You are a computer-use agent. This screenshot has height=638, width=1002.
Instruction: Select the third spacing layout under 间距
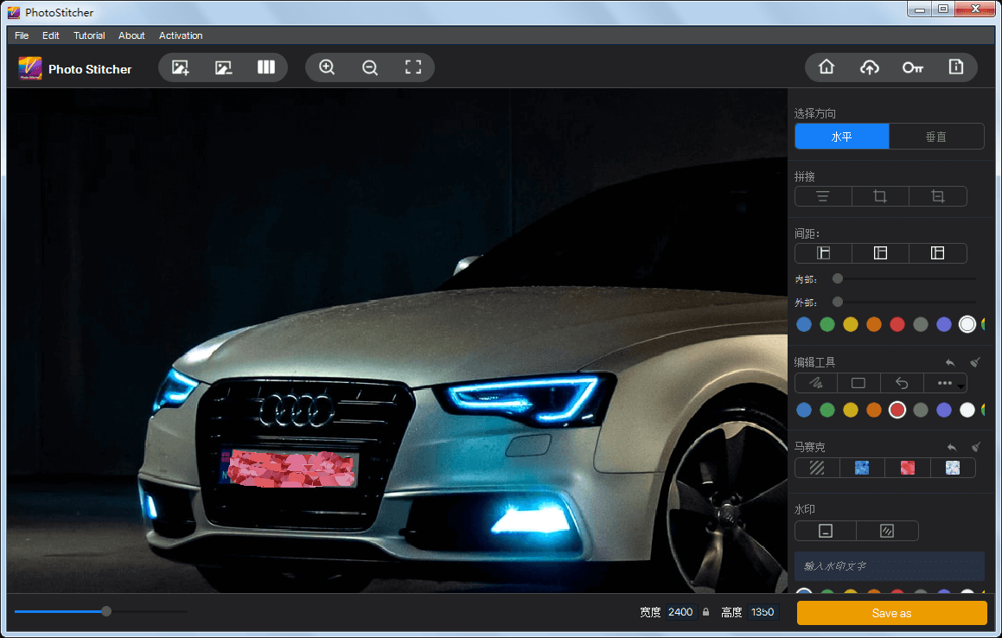coord(937,253)
